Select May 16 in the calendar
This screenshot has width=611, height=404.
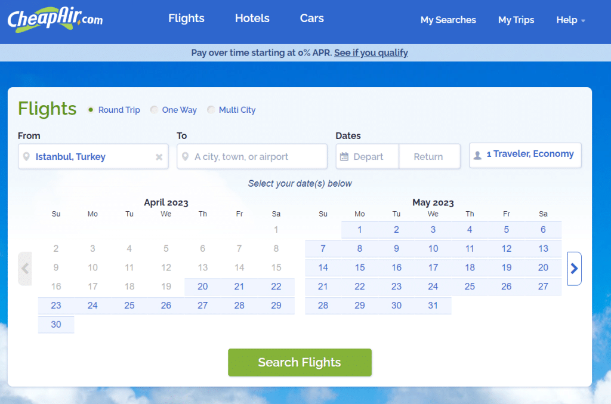(x=396, y=268)
